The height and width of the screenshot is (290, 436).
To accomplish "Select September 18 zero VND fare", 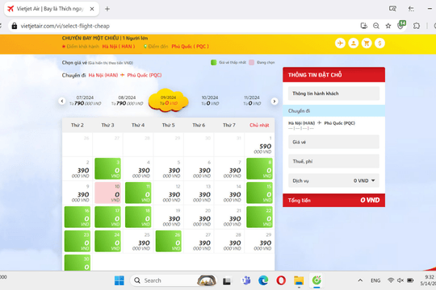I will pyautogui.click(x=138, y=217).
